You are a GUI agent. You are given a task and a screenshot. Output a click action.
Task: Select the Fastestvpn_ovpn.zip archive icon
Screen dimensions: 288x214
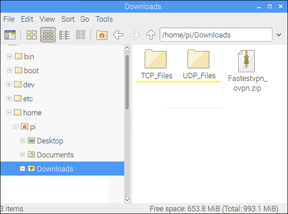click(246, 61)
